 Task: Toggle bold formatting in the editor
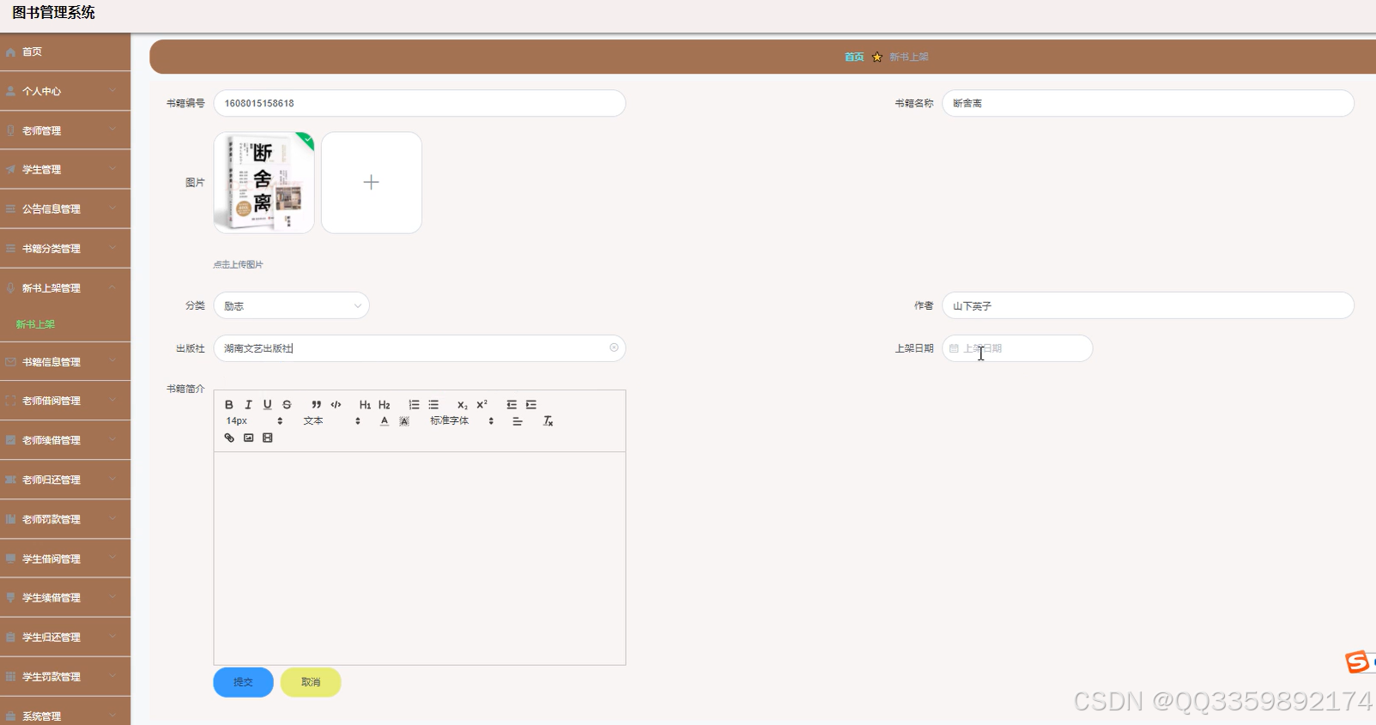[x=229, y=405]
